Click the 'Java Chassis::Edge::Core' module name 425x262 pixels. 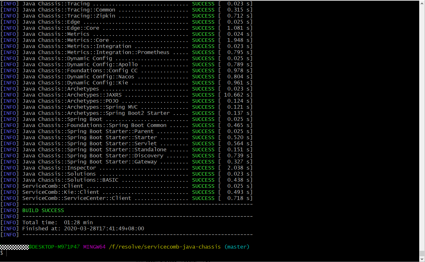tap(61, 28)
